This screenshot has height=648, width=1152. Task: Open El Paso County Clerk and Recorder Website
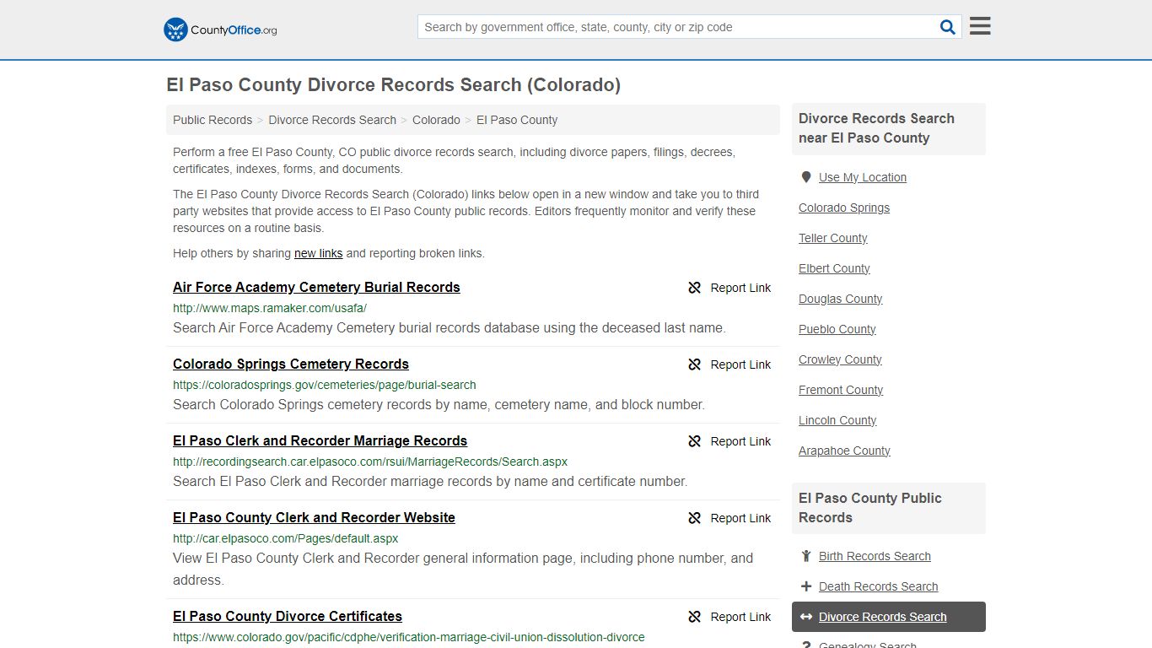click(x=314, y=517)
